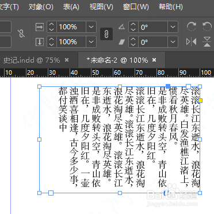Click the yellow corner options handle of the frame
Viewport: 214px width, 214px height.
200,101
